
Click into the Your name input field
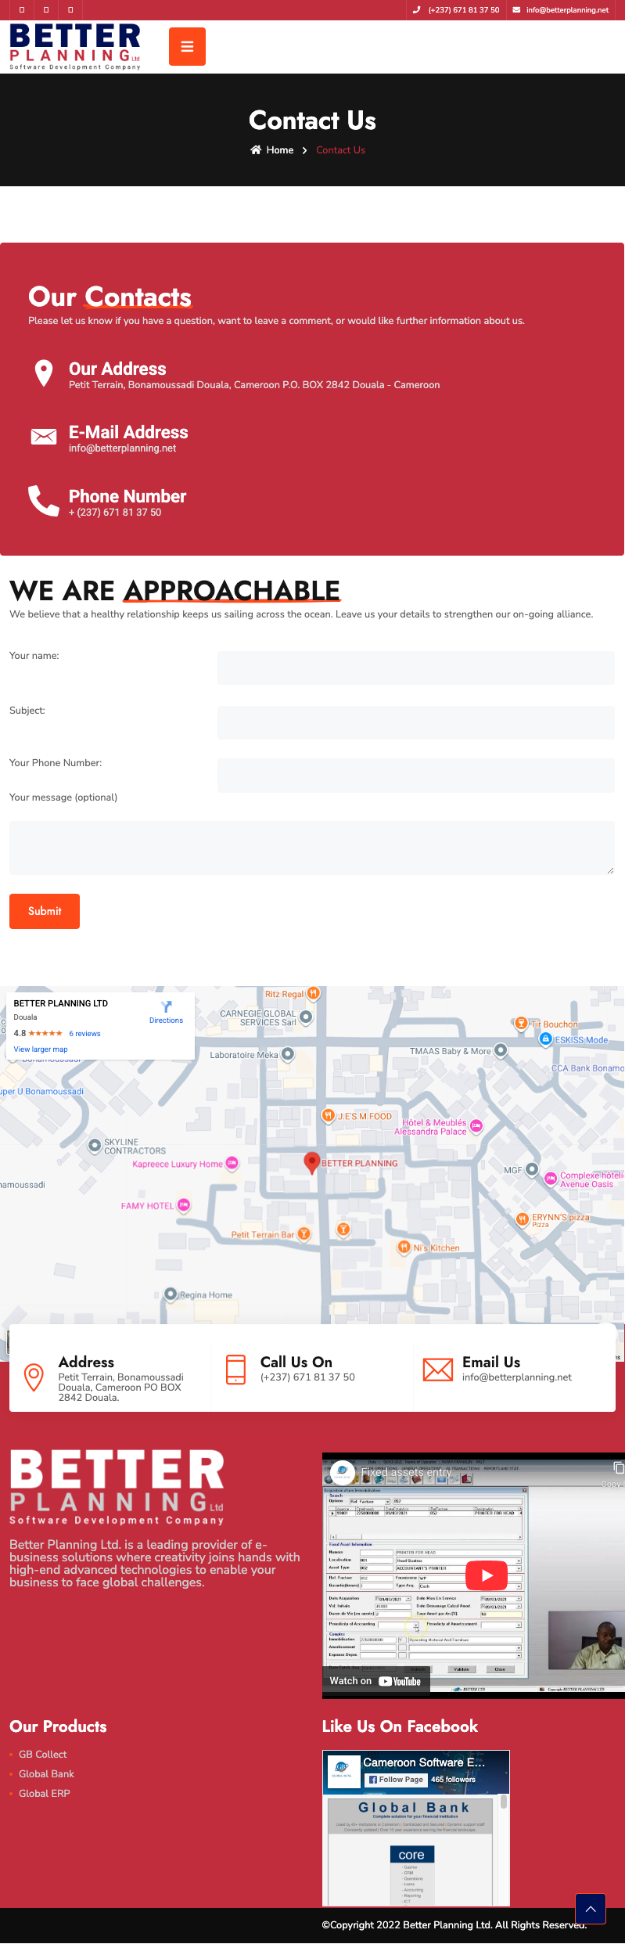point(416,668)
